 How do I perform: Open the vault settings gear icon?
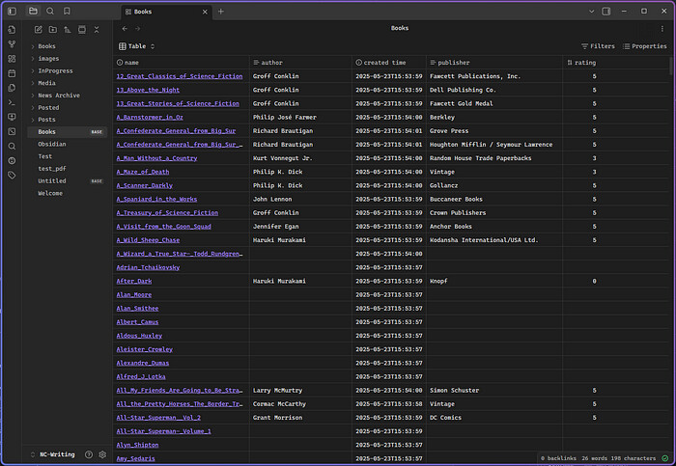tap(102, 453)
